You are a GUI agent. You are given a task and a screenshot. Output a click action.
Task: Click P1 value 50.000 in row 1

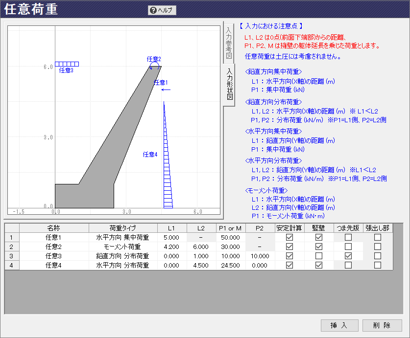coord(231,237)
